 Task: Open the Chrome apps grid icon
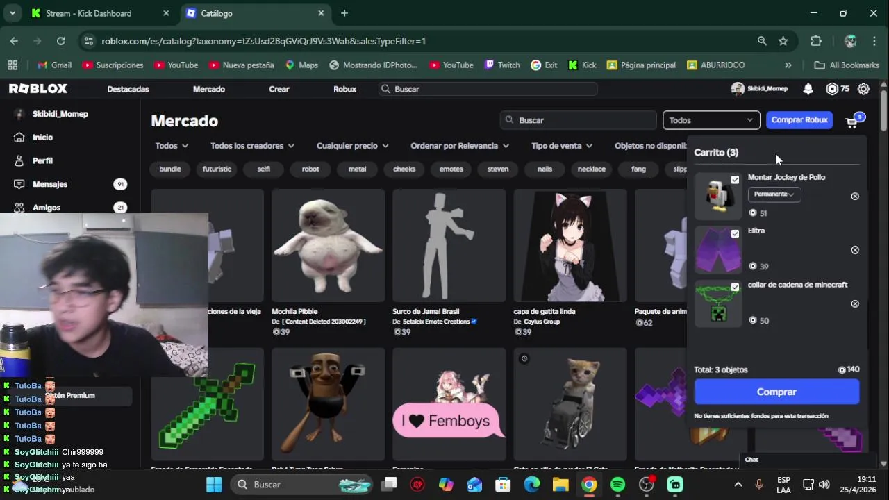pyautogui.click(x=13, y=65)
